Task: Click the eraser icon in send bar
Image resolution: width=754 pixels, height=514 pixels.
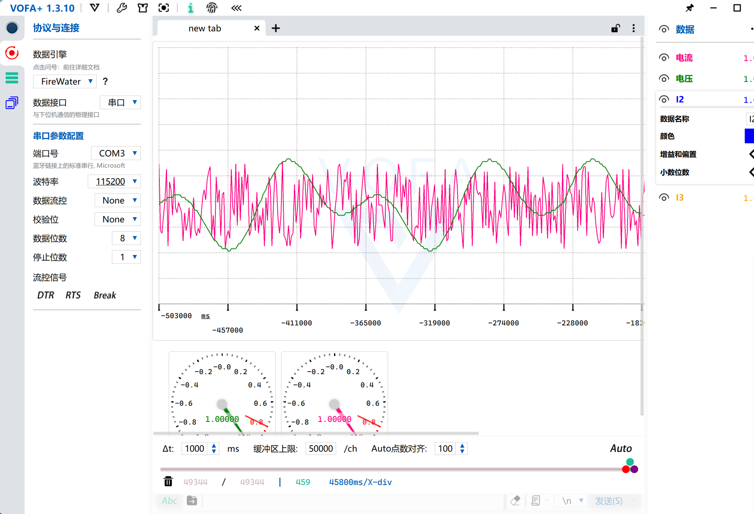Action: 515,501
